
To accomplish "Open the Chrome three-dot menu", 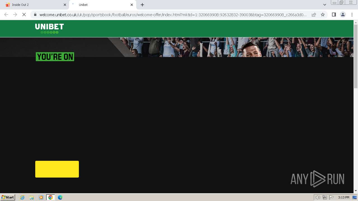I will coord(352,15).
